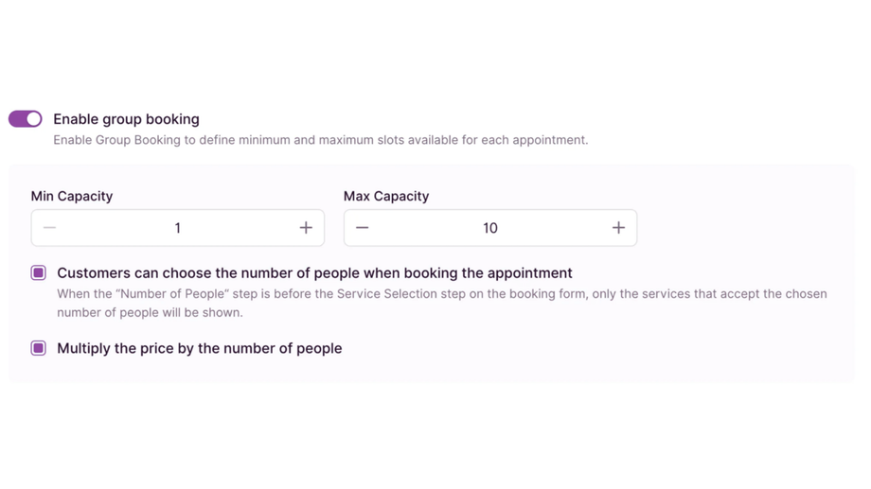This screenshot has height=489, width=871.
Task: Click the Customers can choose label text
Action: click(x=314, y=273)
